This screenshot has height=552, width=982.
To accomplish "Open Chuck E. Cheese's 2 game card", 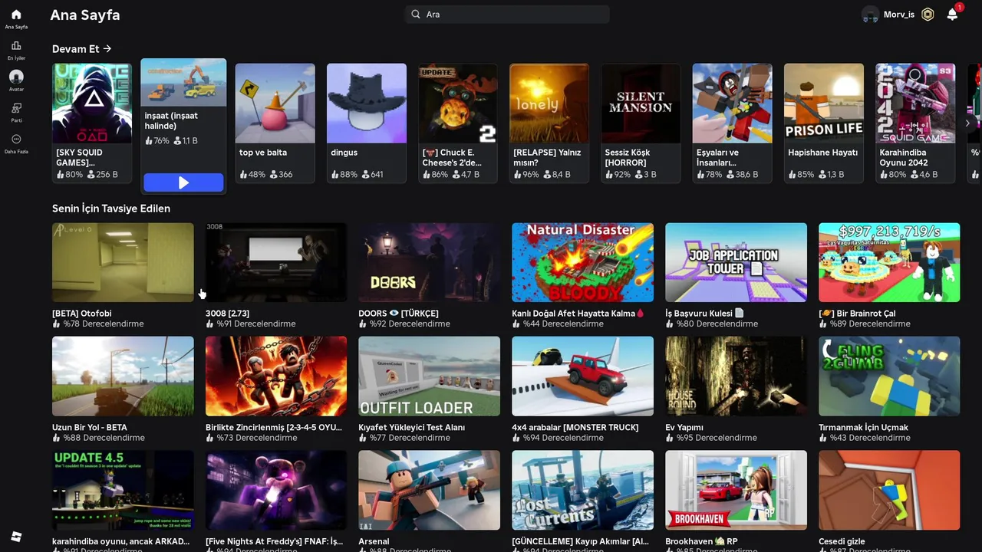I will point(458,123).
